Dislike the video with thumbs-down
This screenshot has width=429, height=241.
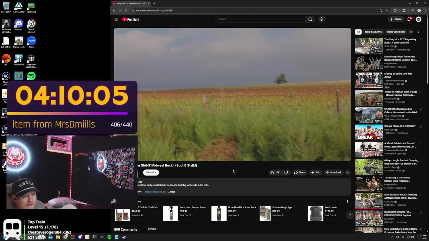tap(286, 172)
